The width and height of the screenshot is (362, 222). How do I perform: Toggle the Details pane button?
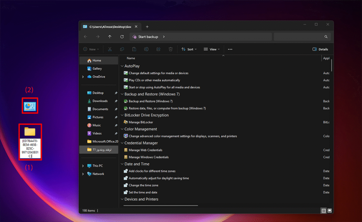tap(320, 49)
